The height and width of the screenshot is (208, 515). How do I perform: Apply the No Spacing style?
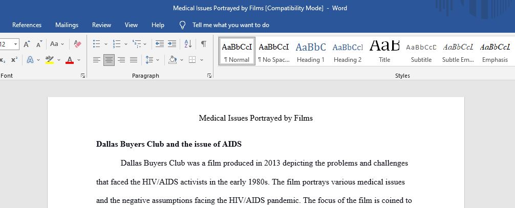pos(273,51)
